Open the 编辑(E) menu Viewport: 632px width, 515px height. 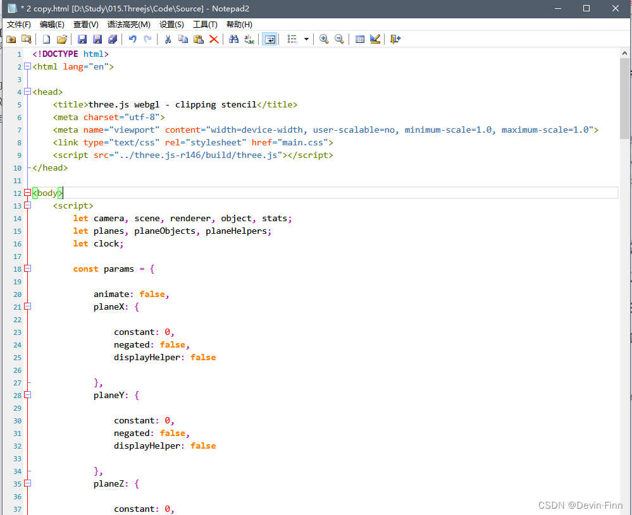coord(52,25)
